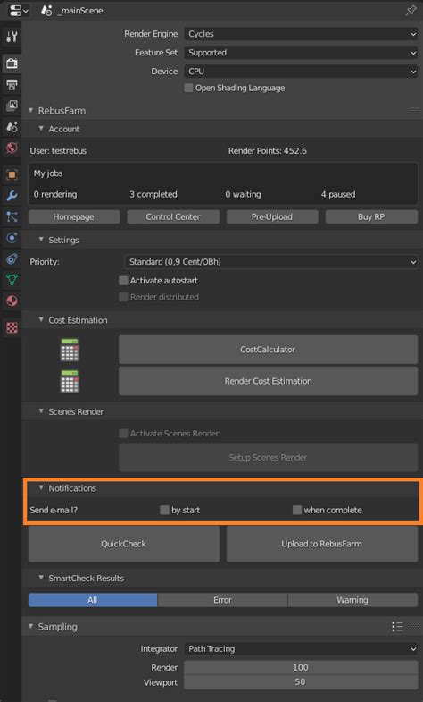
Task: Collapse the Cost Estimation section
Action: pyautogui.click(x=41, y=319)
